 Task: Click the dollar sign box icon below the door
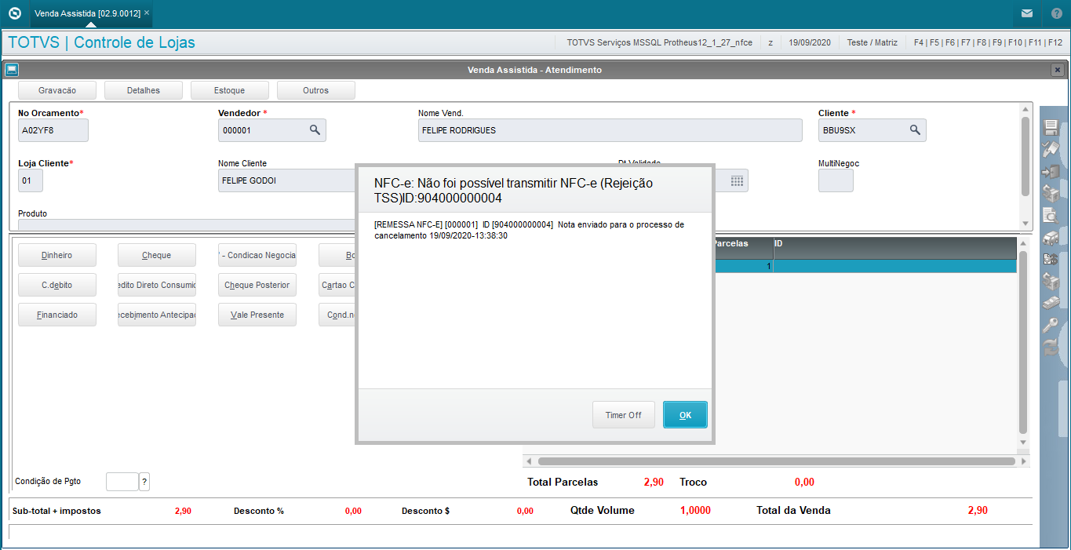click(x=1051, y=193)
